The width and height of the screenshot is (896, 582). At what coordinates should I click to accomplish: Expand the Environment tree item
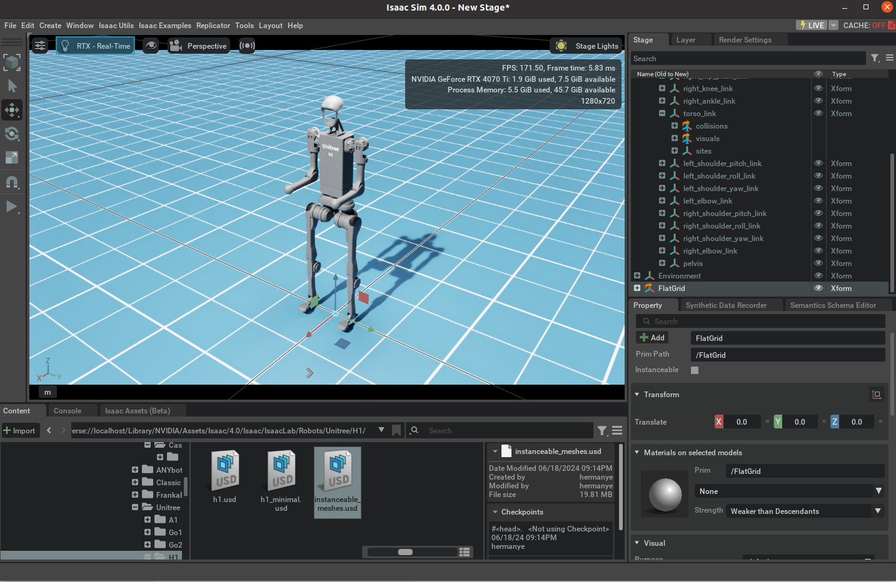(x=637, y=275)
